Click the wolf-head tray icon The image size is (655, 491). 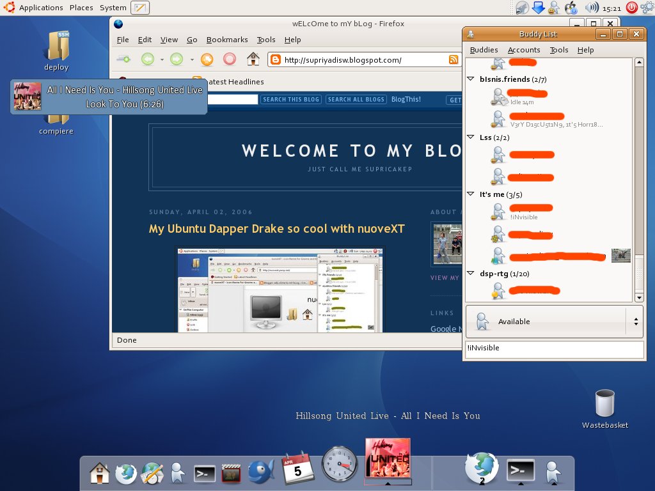click(522, 8)
